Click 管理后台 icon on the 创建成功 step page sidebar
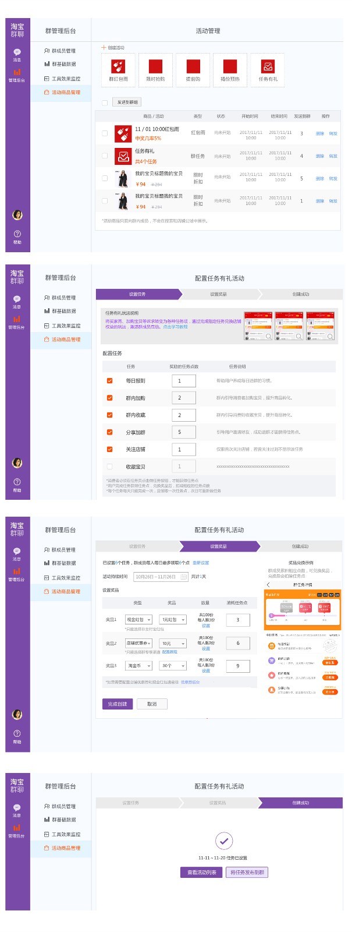This screenshot has width=352, height=932. point(17,828)
